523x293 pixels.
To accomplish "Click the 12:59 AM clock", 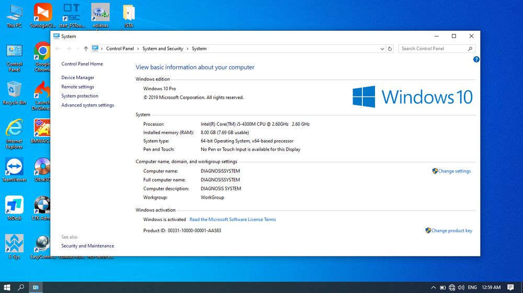I will (x=491, y=287).
